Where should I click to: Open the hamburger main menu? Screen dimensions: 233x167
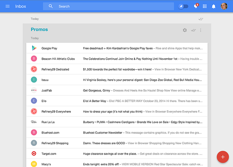tap(8, 6)
